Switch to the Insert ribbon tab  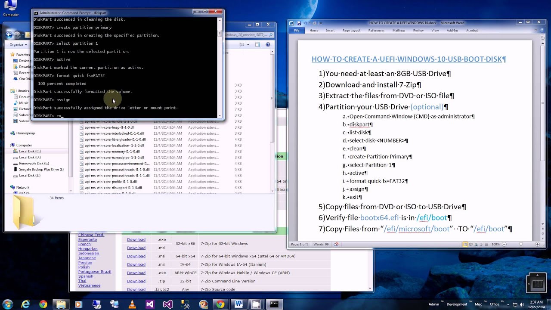[x=330, y=31]
